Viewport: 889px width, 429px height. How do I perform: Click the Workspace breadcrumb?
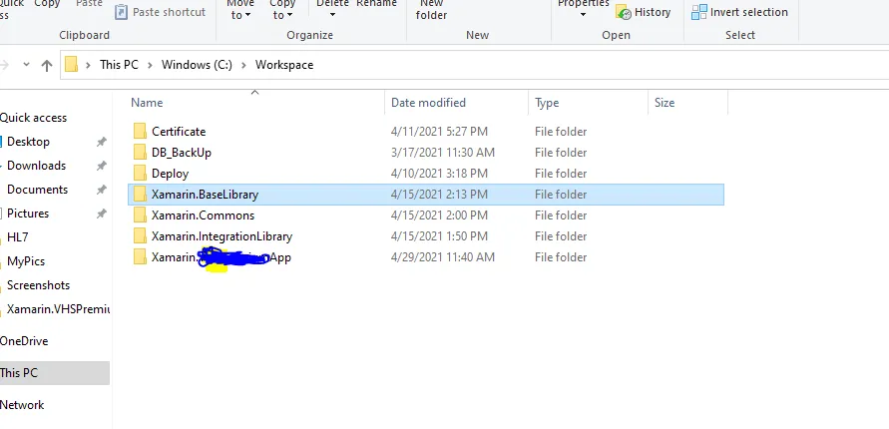[x=284, y=65]
